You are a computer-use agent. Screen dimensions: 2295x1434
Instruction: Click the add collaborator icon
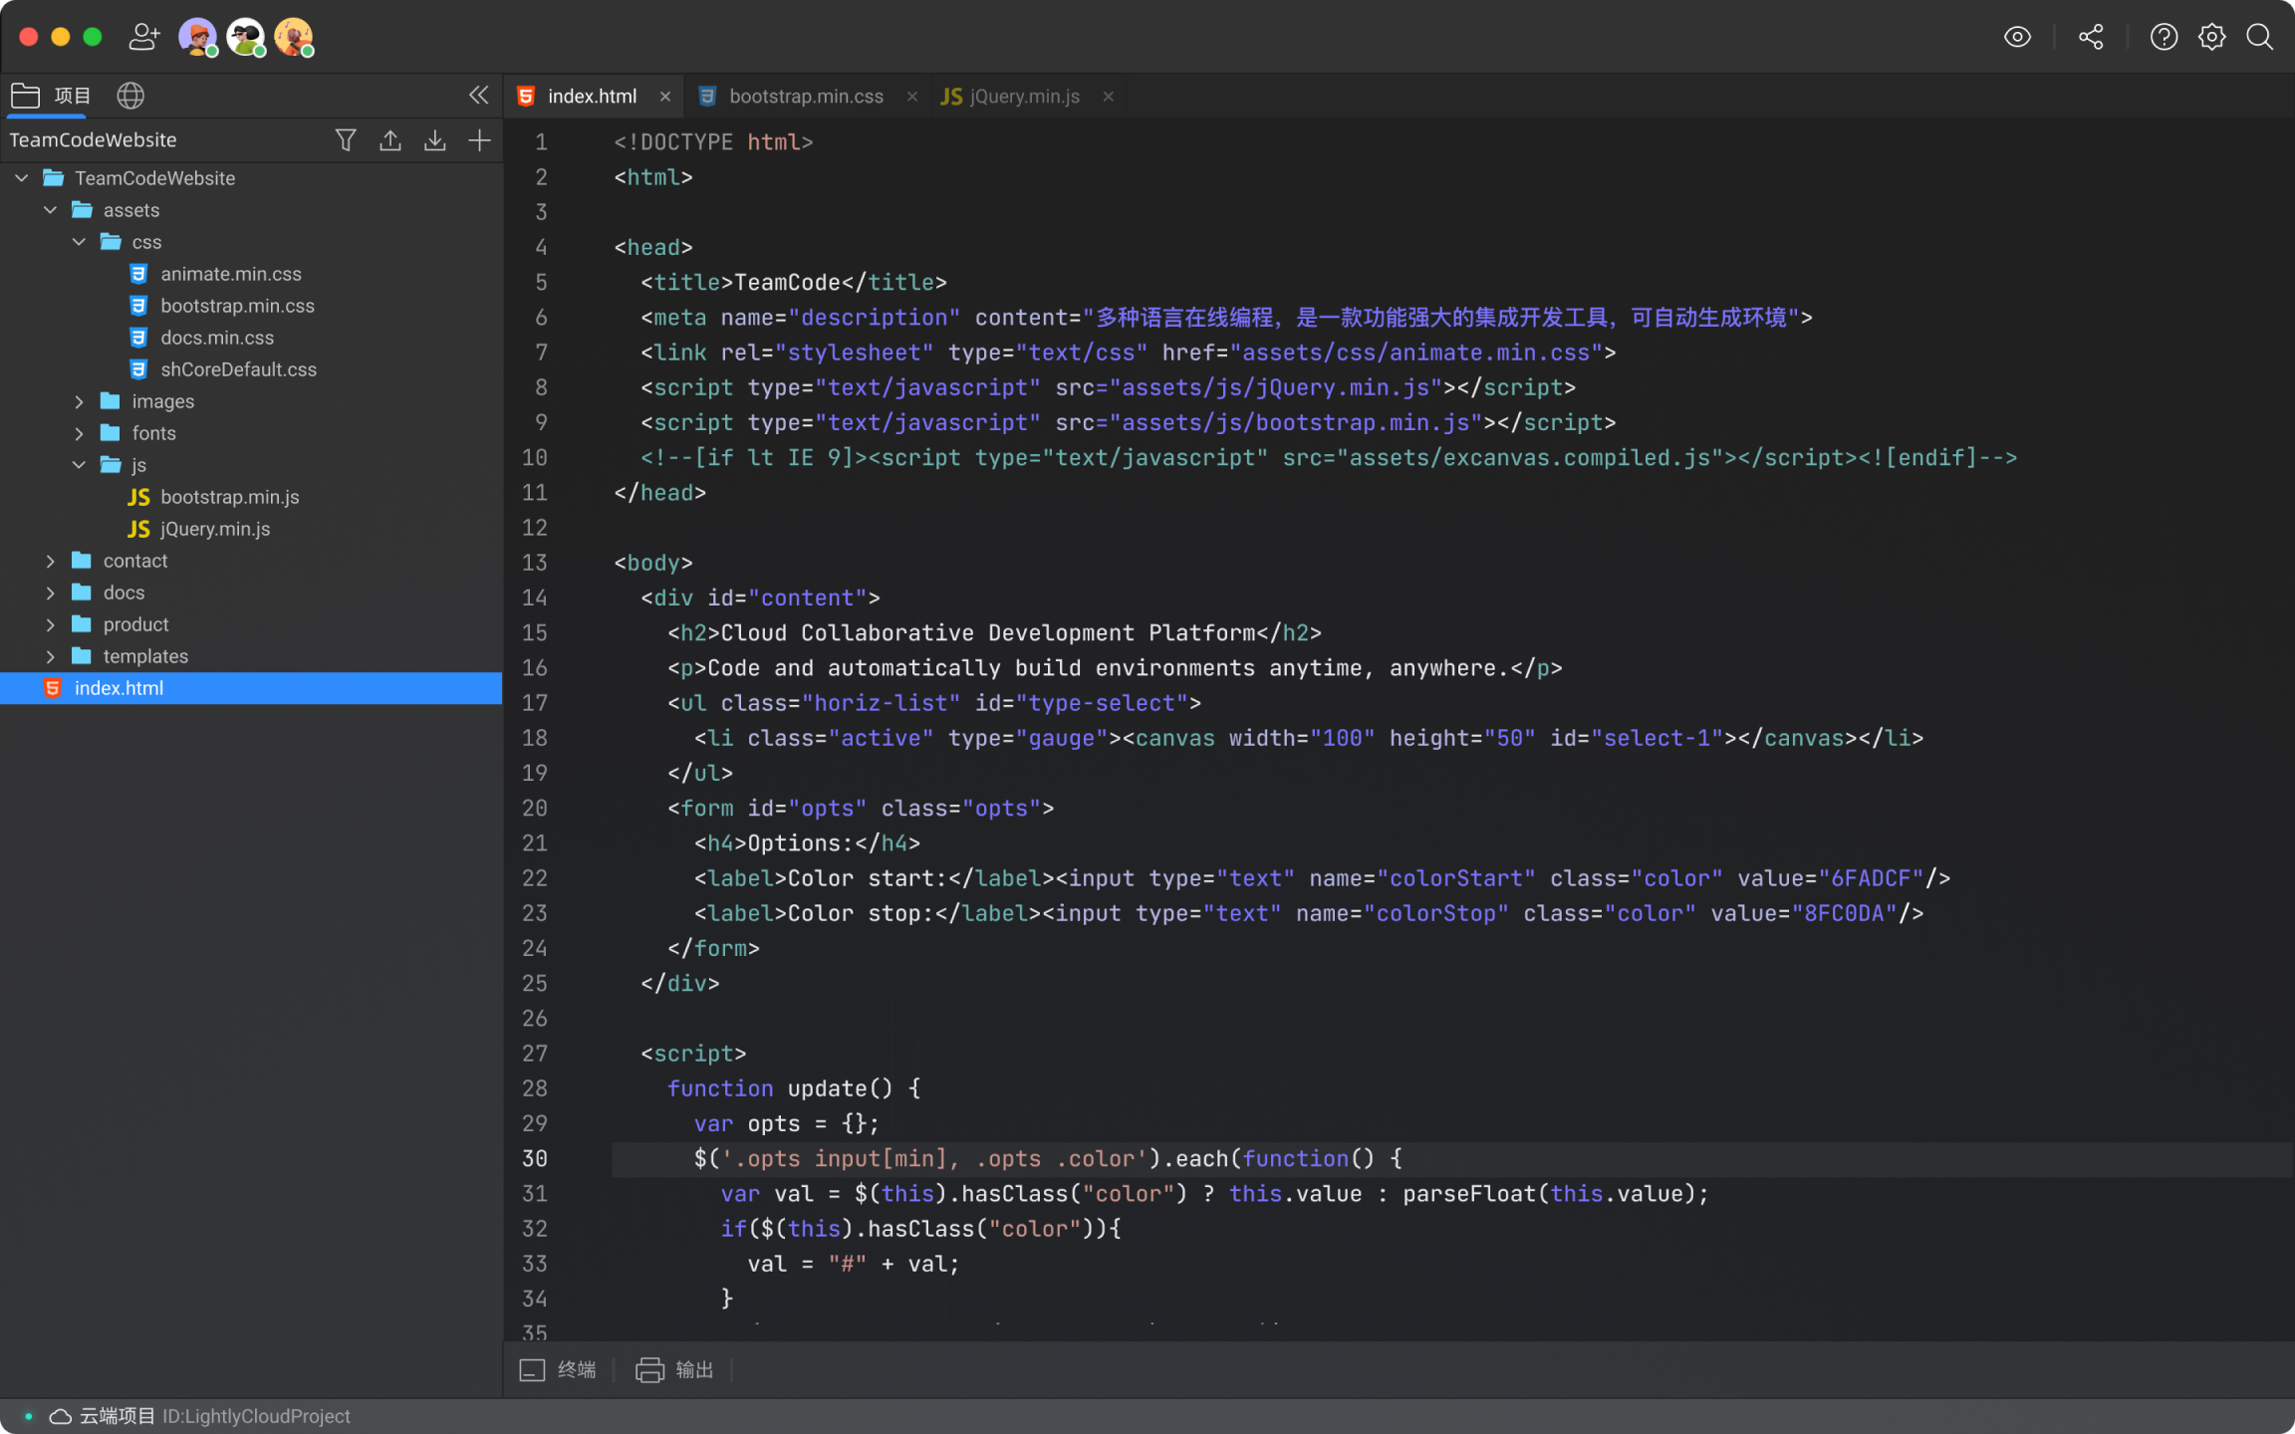pyautogui.click(x=144, y=37)
